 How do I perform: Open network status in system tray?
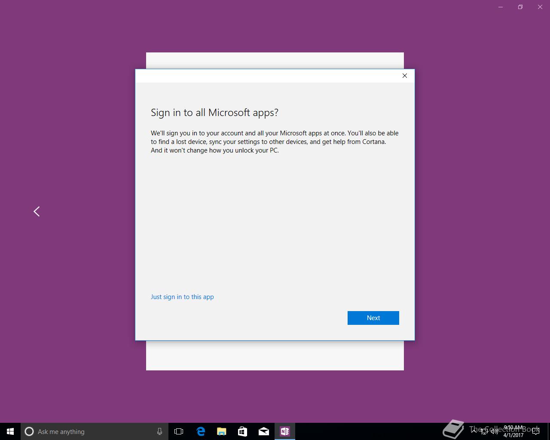click(484, 431)
